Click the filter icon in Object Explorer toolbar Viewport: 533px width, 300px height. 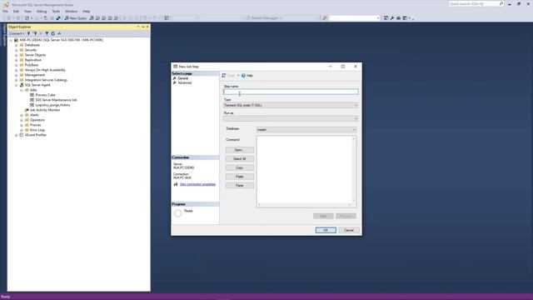[47, 33]
